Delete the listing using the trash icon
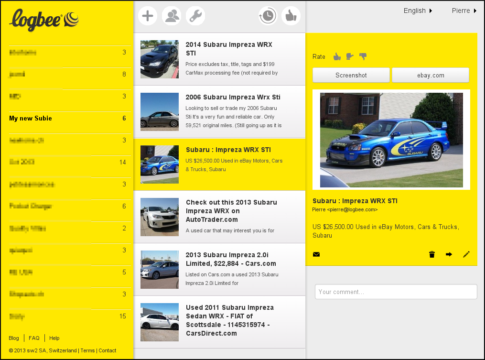 [x=431, y=254]
